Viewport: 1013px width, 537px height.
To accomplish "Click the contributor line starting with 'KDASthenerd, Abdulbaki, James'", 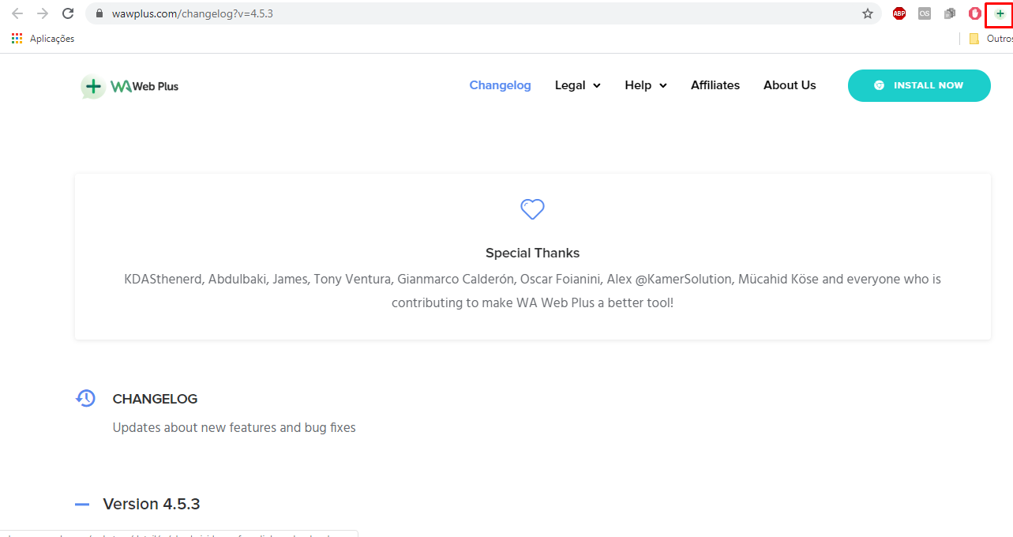I will (533, 279).
